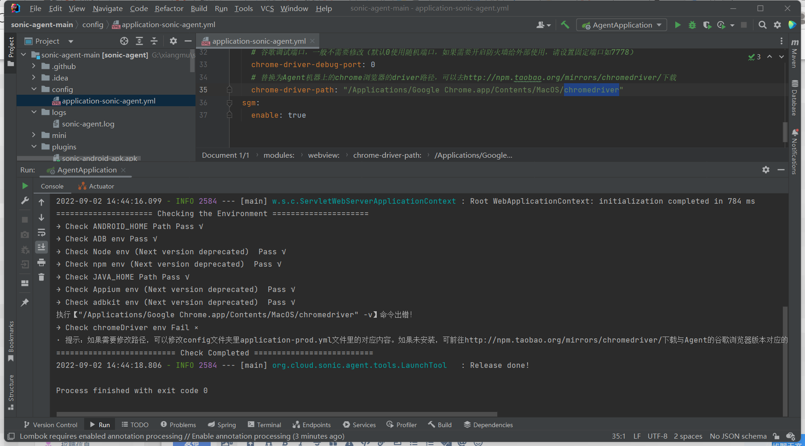This screenshot has width=805, height=446.
Task: Click the 2 spaces indent setting
Action: (x=688, y=436)
